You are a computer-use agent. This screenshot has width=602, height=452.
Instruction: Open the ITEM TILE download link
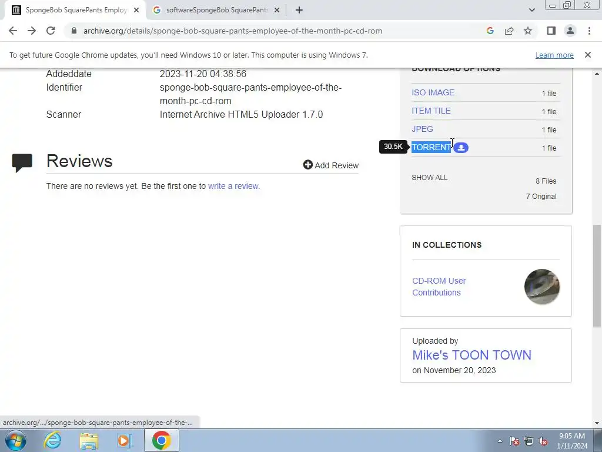431,111
